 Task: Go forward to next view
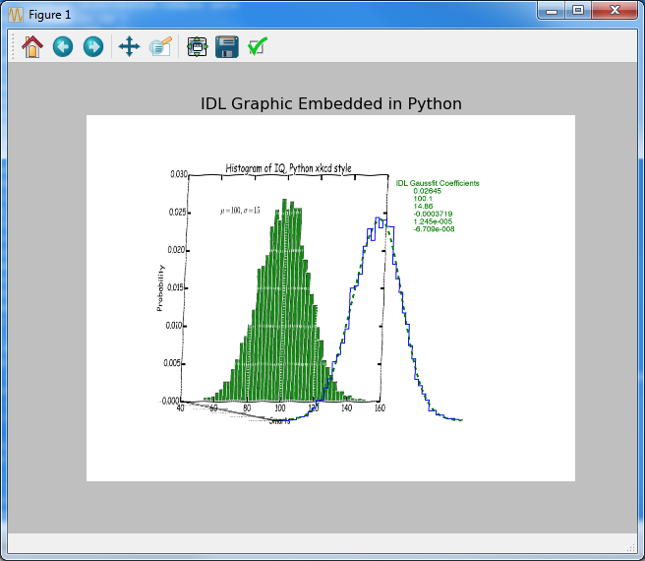coord(93,46)
